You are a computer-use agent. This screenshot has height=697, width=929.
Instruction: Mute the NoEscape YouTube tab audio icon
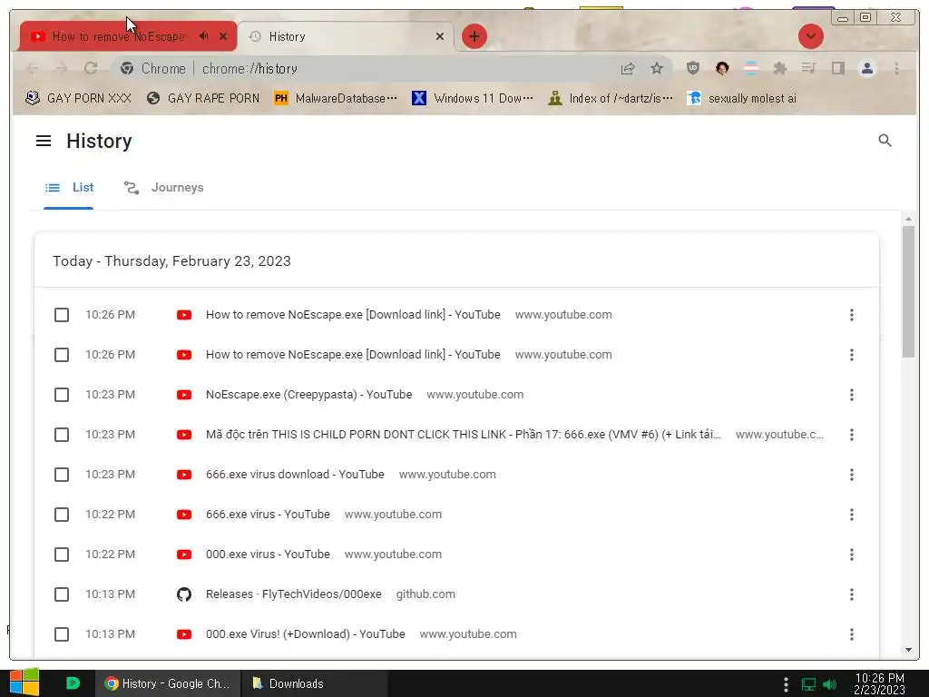pos(204,36)
